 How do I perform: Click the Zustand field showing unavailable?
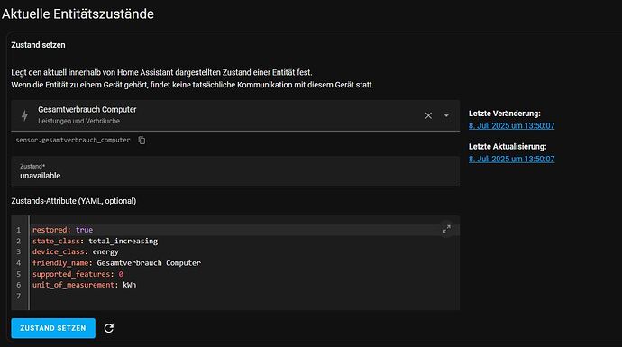coord(235,171)
